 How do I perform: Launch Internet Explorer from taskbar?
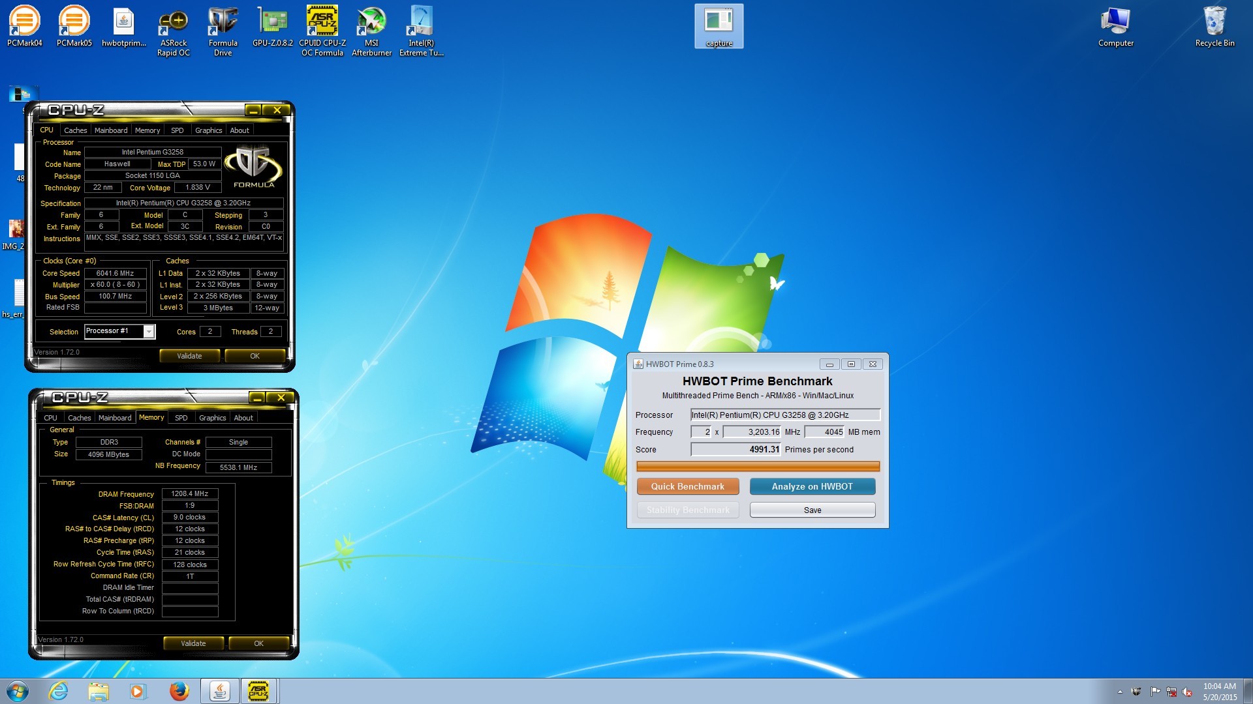pos(59,691)
